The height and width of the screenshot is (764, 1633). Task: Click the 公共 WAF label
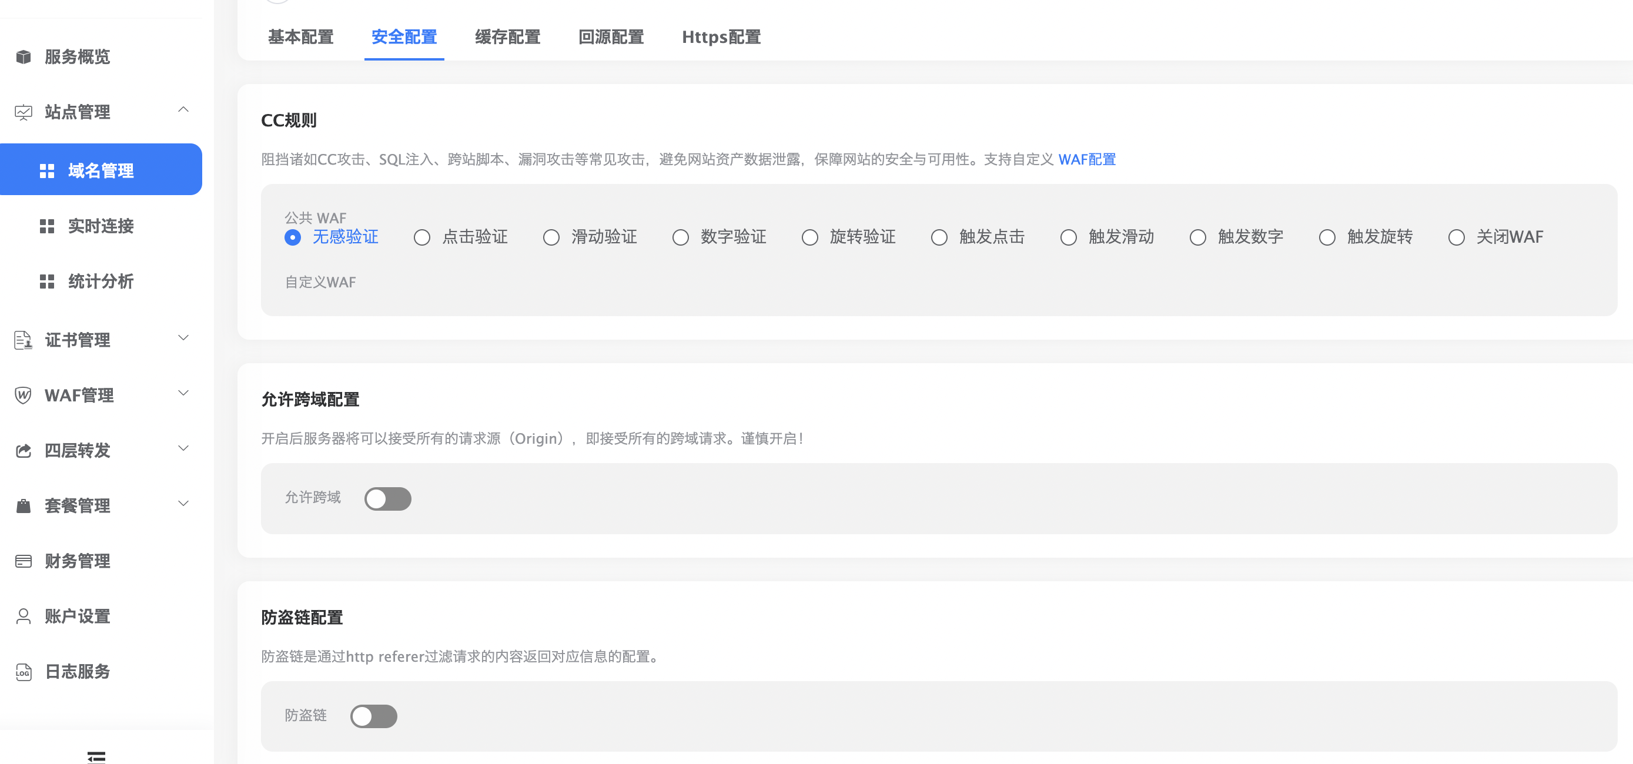(x=315, y=217)
